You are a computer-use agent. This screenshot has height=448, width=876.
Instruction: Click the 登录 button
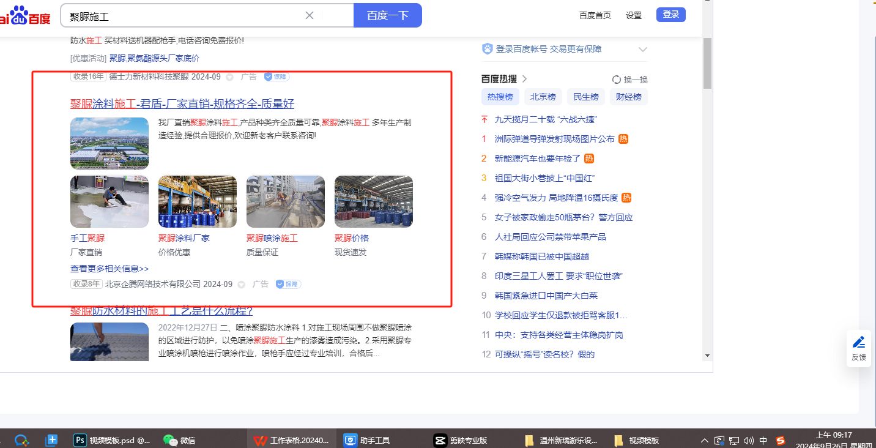pos(671,15)
